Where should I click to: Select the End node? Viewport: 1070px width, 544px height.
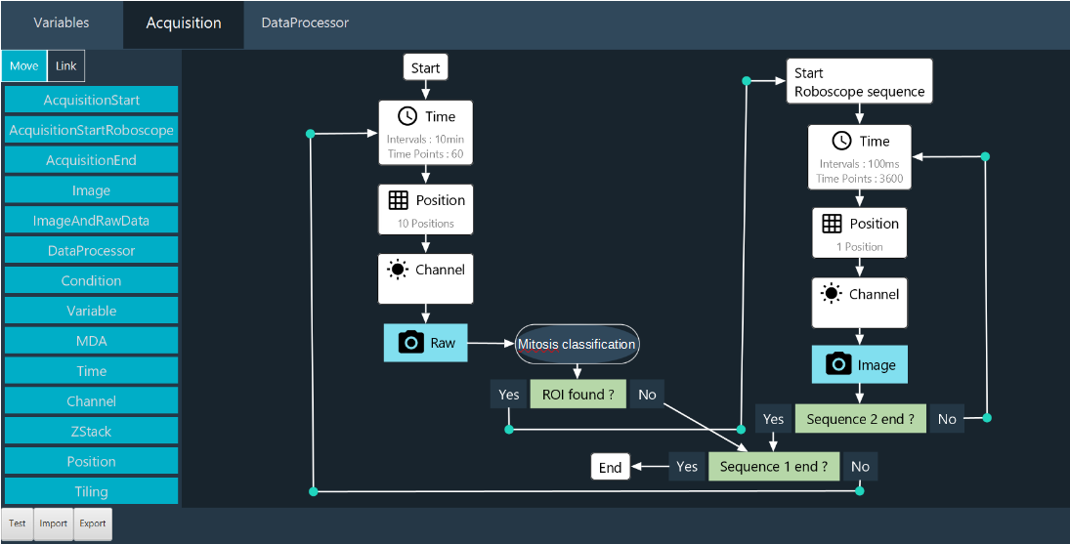pyautogui.click(x=610, y=467)
